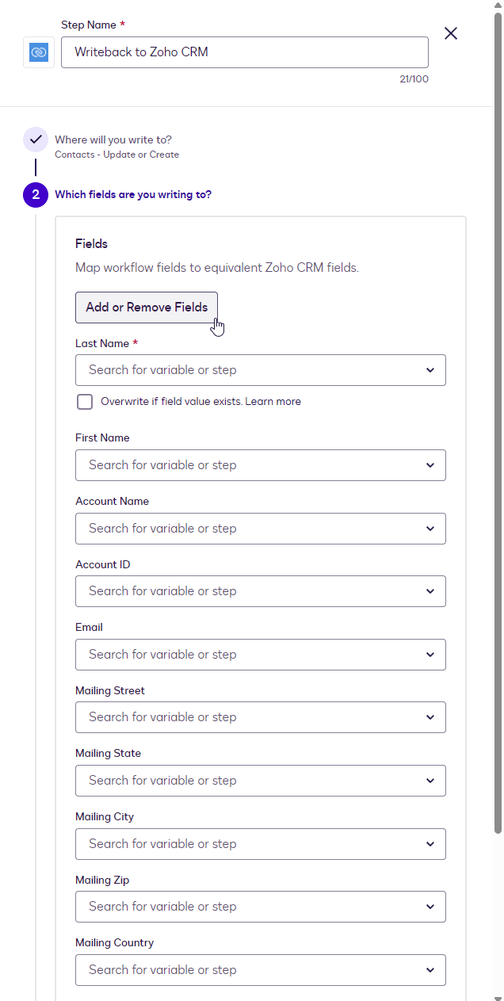Click the step 2 number badge

click(x=36, y=195)
